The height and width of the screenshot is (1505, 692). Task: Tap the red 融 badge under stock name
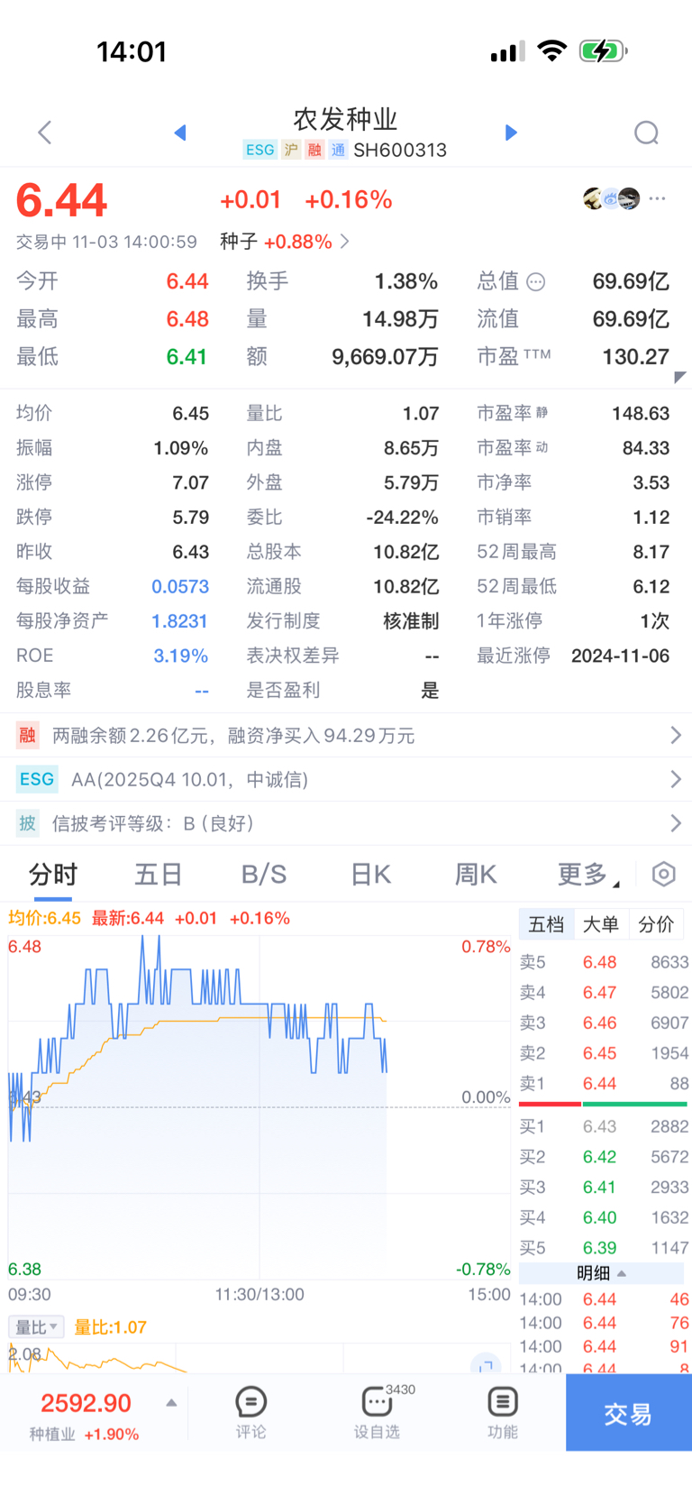tap(314, 150)
